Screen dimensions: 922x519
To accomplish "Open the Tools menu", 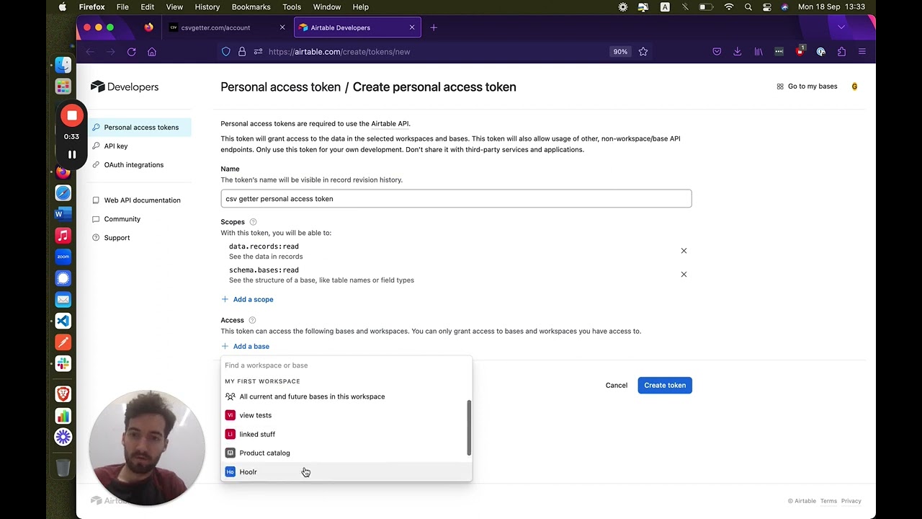I will coord(292,7).
